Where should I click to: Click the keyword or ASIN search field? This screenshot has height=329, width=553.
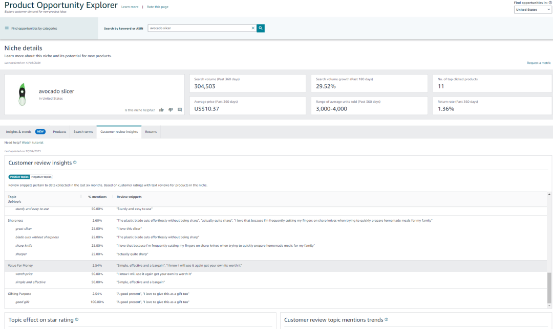pyautogui.click(x=200, y=28)
